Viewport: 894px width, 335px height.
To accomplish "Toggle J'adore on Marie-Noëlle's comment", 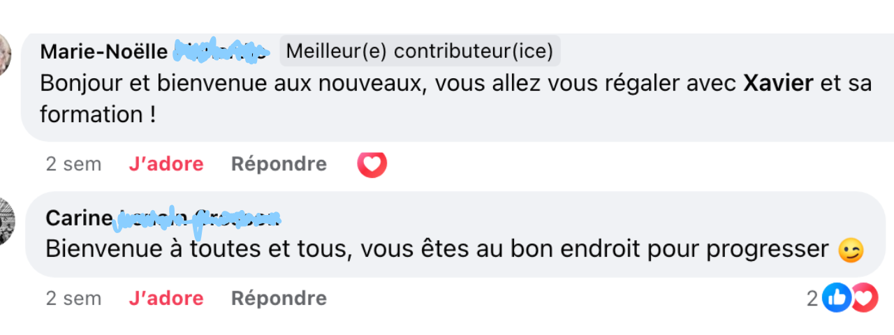I will tap(166, 164).
